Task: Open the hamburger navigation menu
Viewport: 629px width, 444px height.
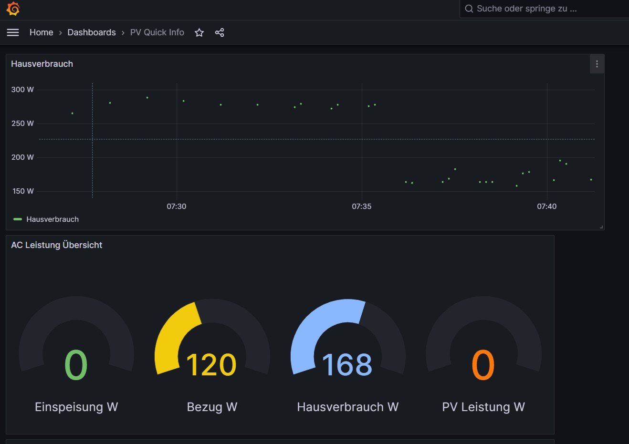Action: pos(13,32)
